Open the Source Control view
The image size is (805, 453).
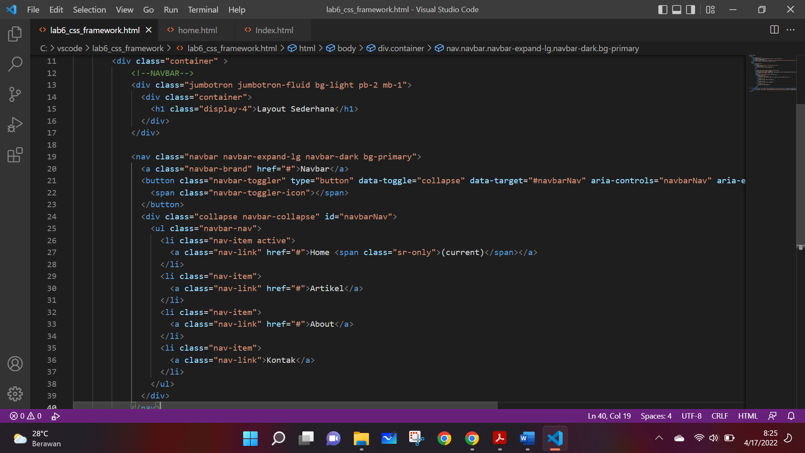click(15, 94)
